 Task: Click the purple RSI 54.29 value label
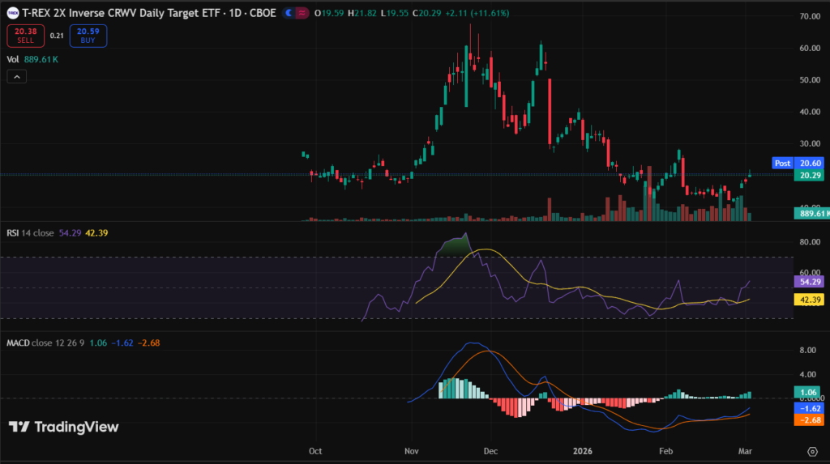tap(811, 281)
